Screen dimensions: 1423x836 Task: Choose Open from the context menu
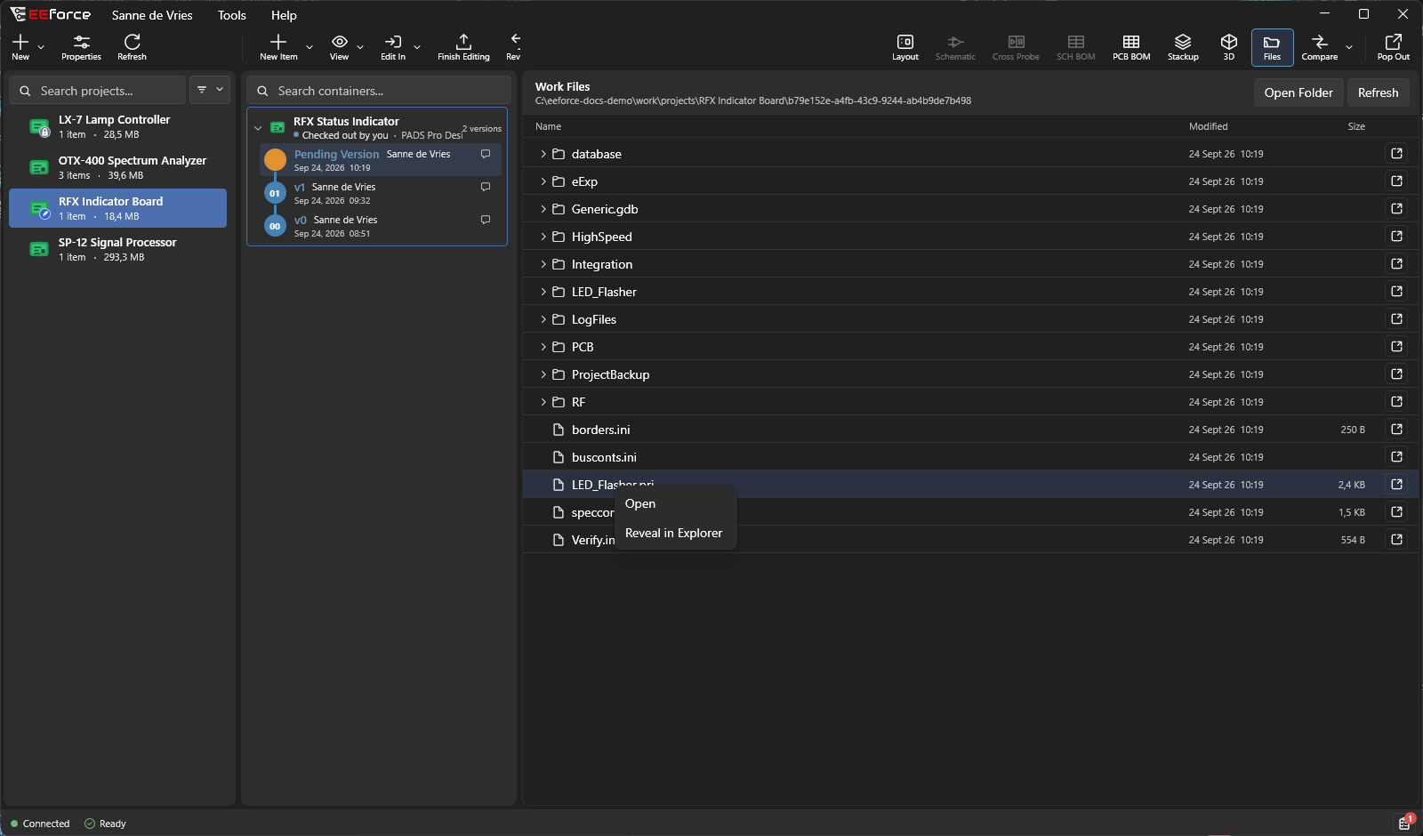(x=676, y=503)
